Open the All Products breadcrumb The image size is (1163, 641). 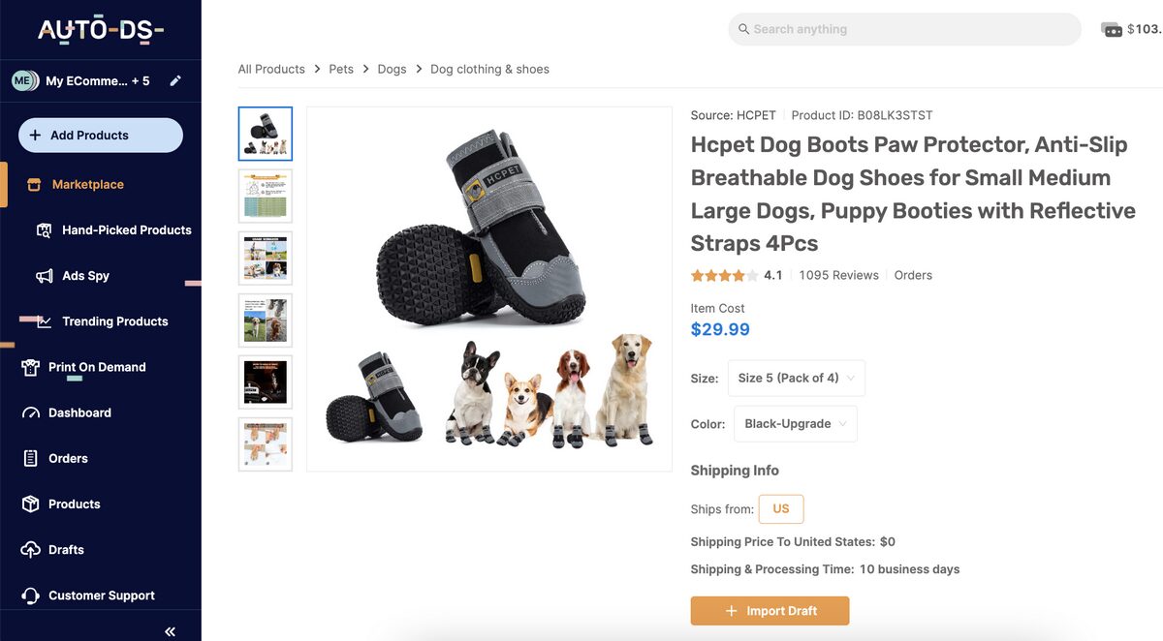coord(271,69)
